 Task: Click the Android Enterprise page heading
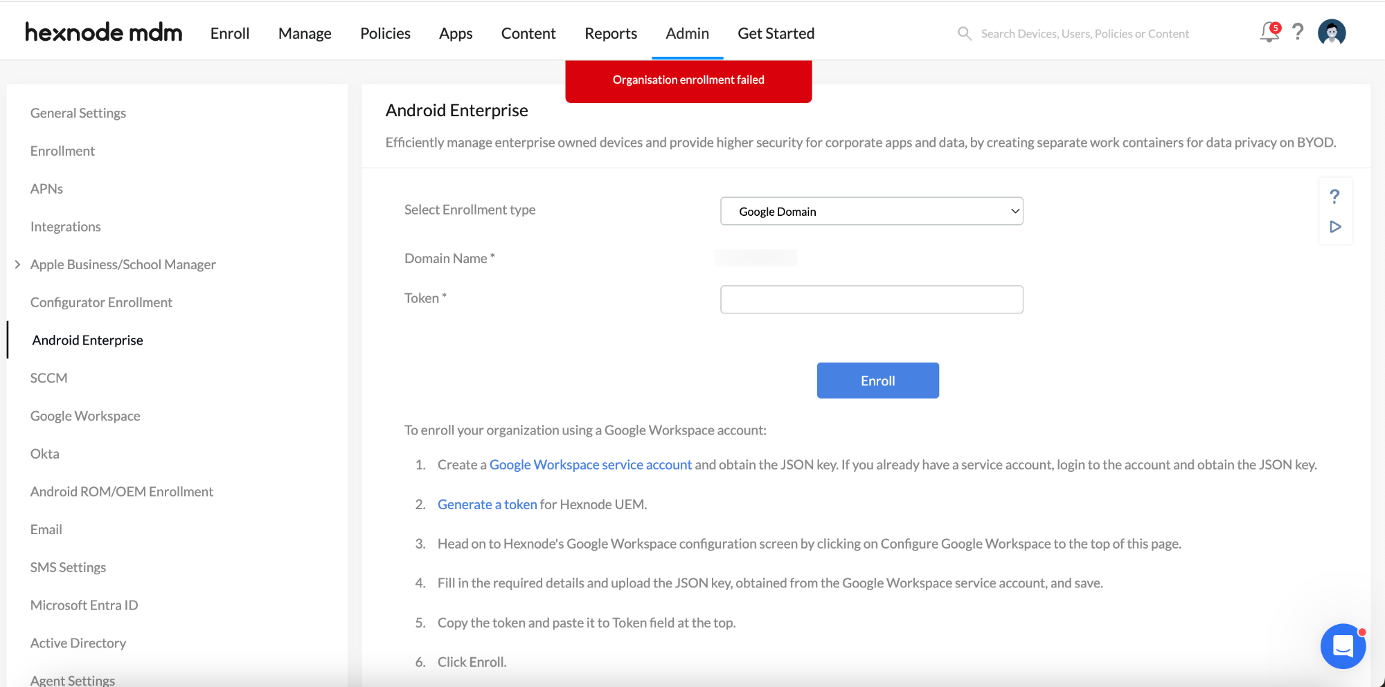457,111
